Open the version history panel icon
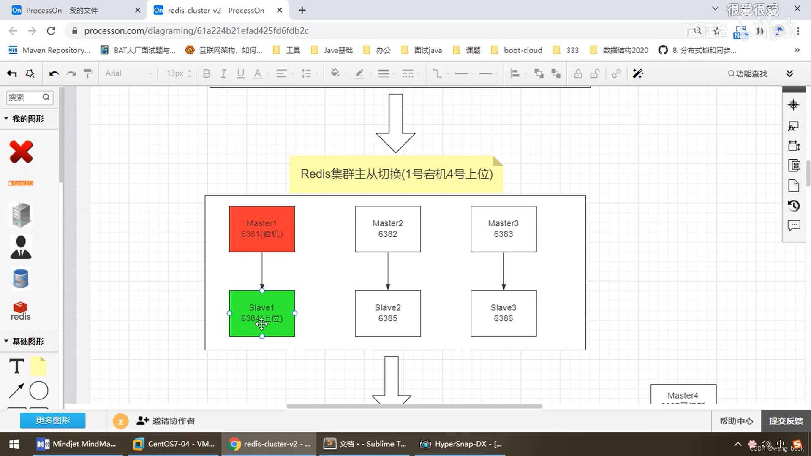811x456 pixels. pyautogui.click(x=794, y=206)
